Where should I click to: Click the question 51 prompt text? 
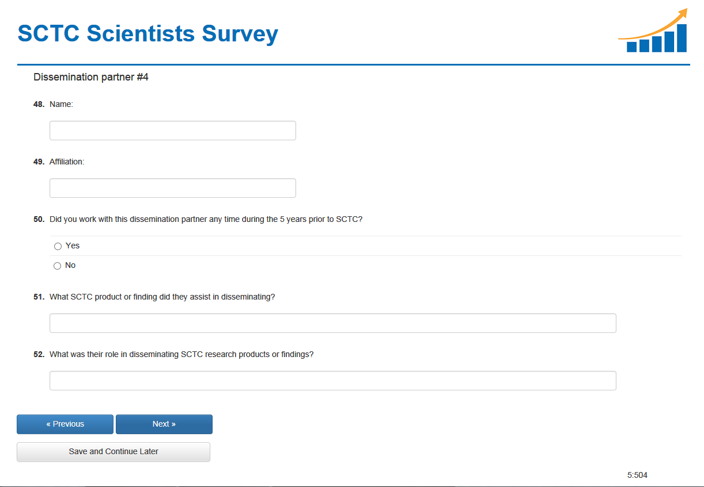(162, 297)
